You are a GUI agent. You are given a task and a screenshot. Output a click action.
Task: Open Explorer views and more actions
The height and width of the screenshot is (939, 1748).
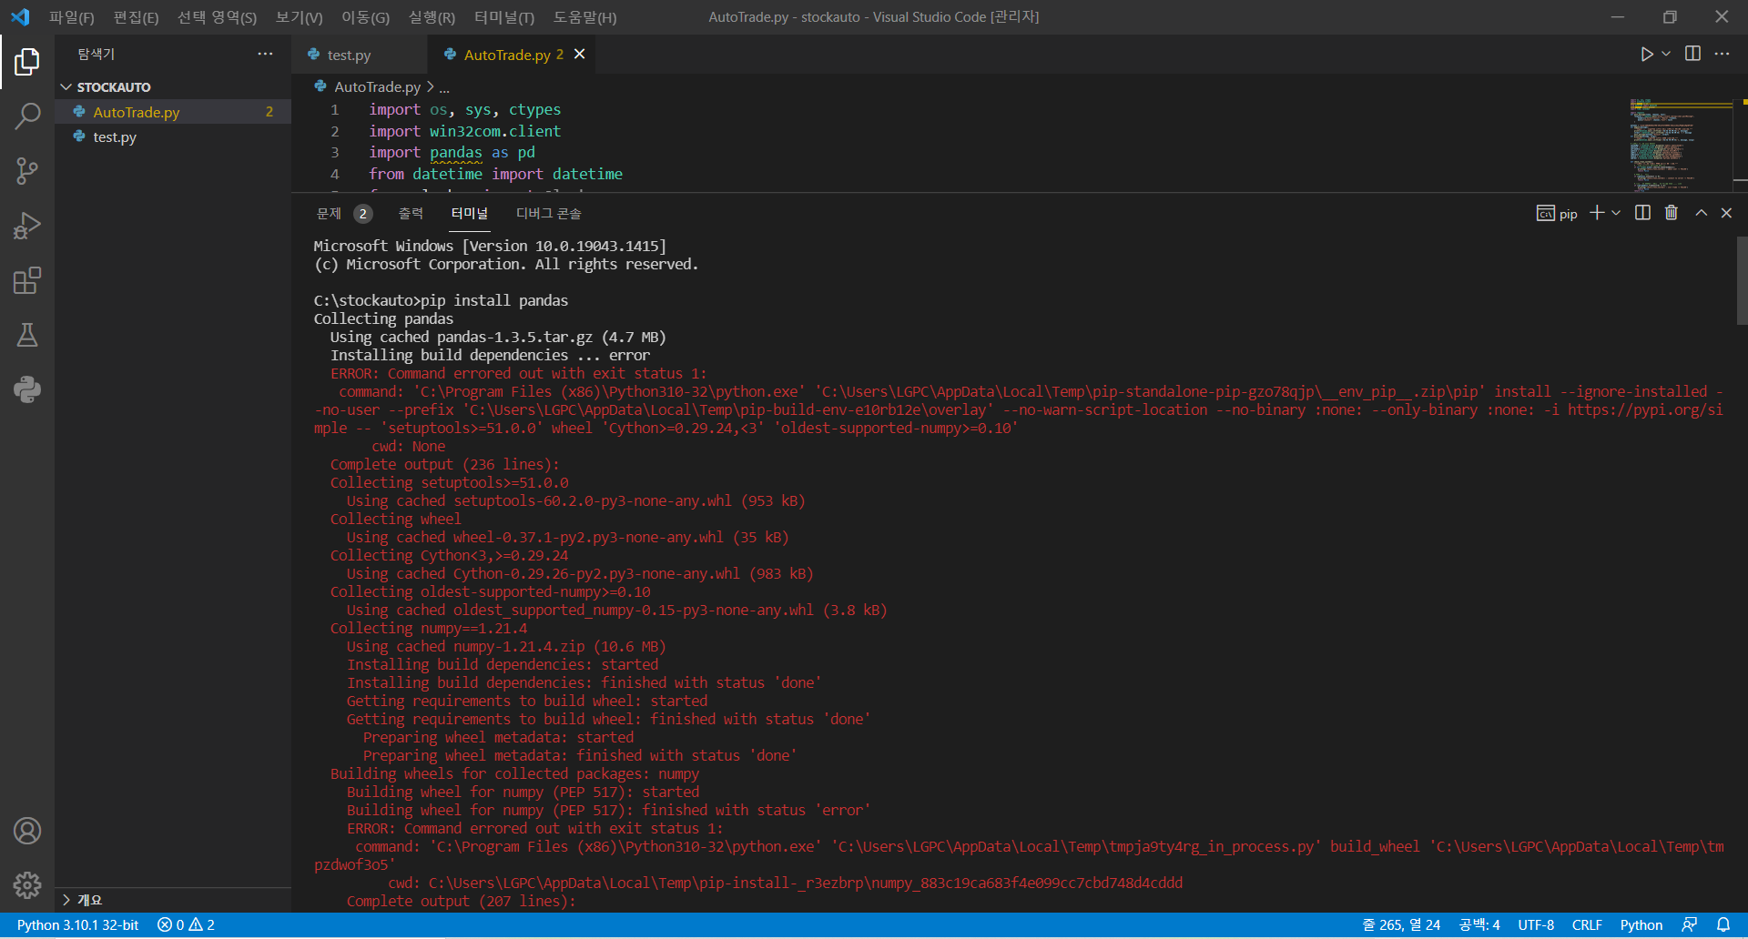tap(265, 54)
